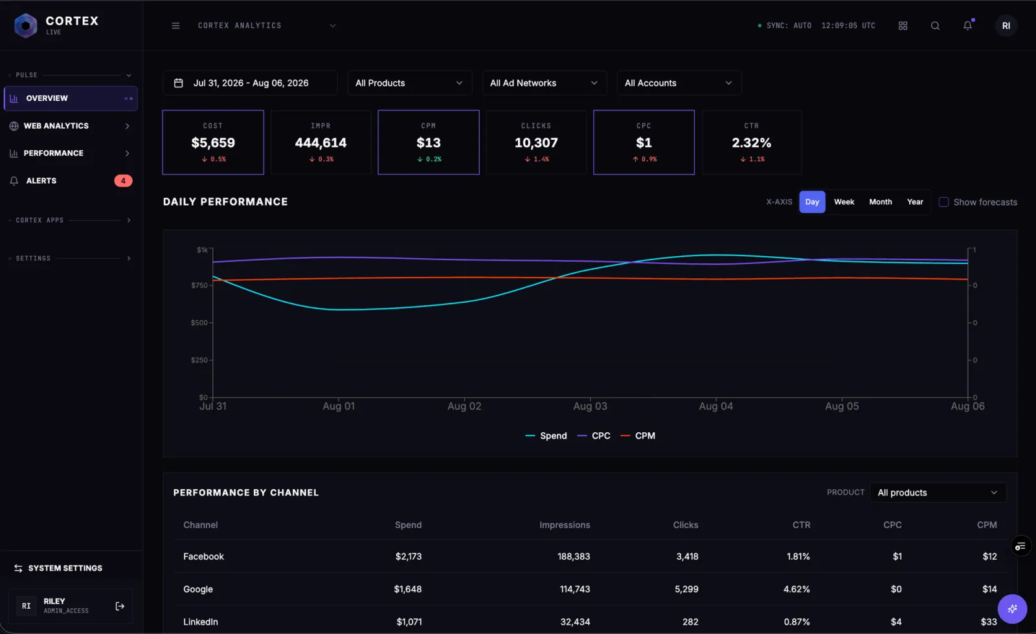Image resolution: width=1036 pixels, height=634 pixels.
Task: Click Google CTR value 4.62%
Action: pyautogui.click(x=796, y=589)
